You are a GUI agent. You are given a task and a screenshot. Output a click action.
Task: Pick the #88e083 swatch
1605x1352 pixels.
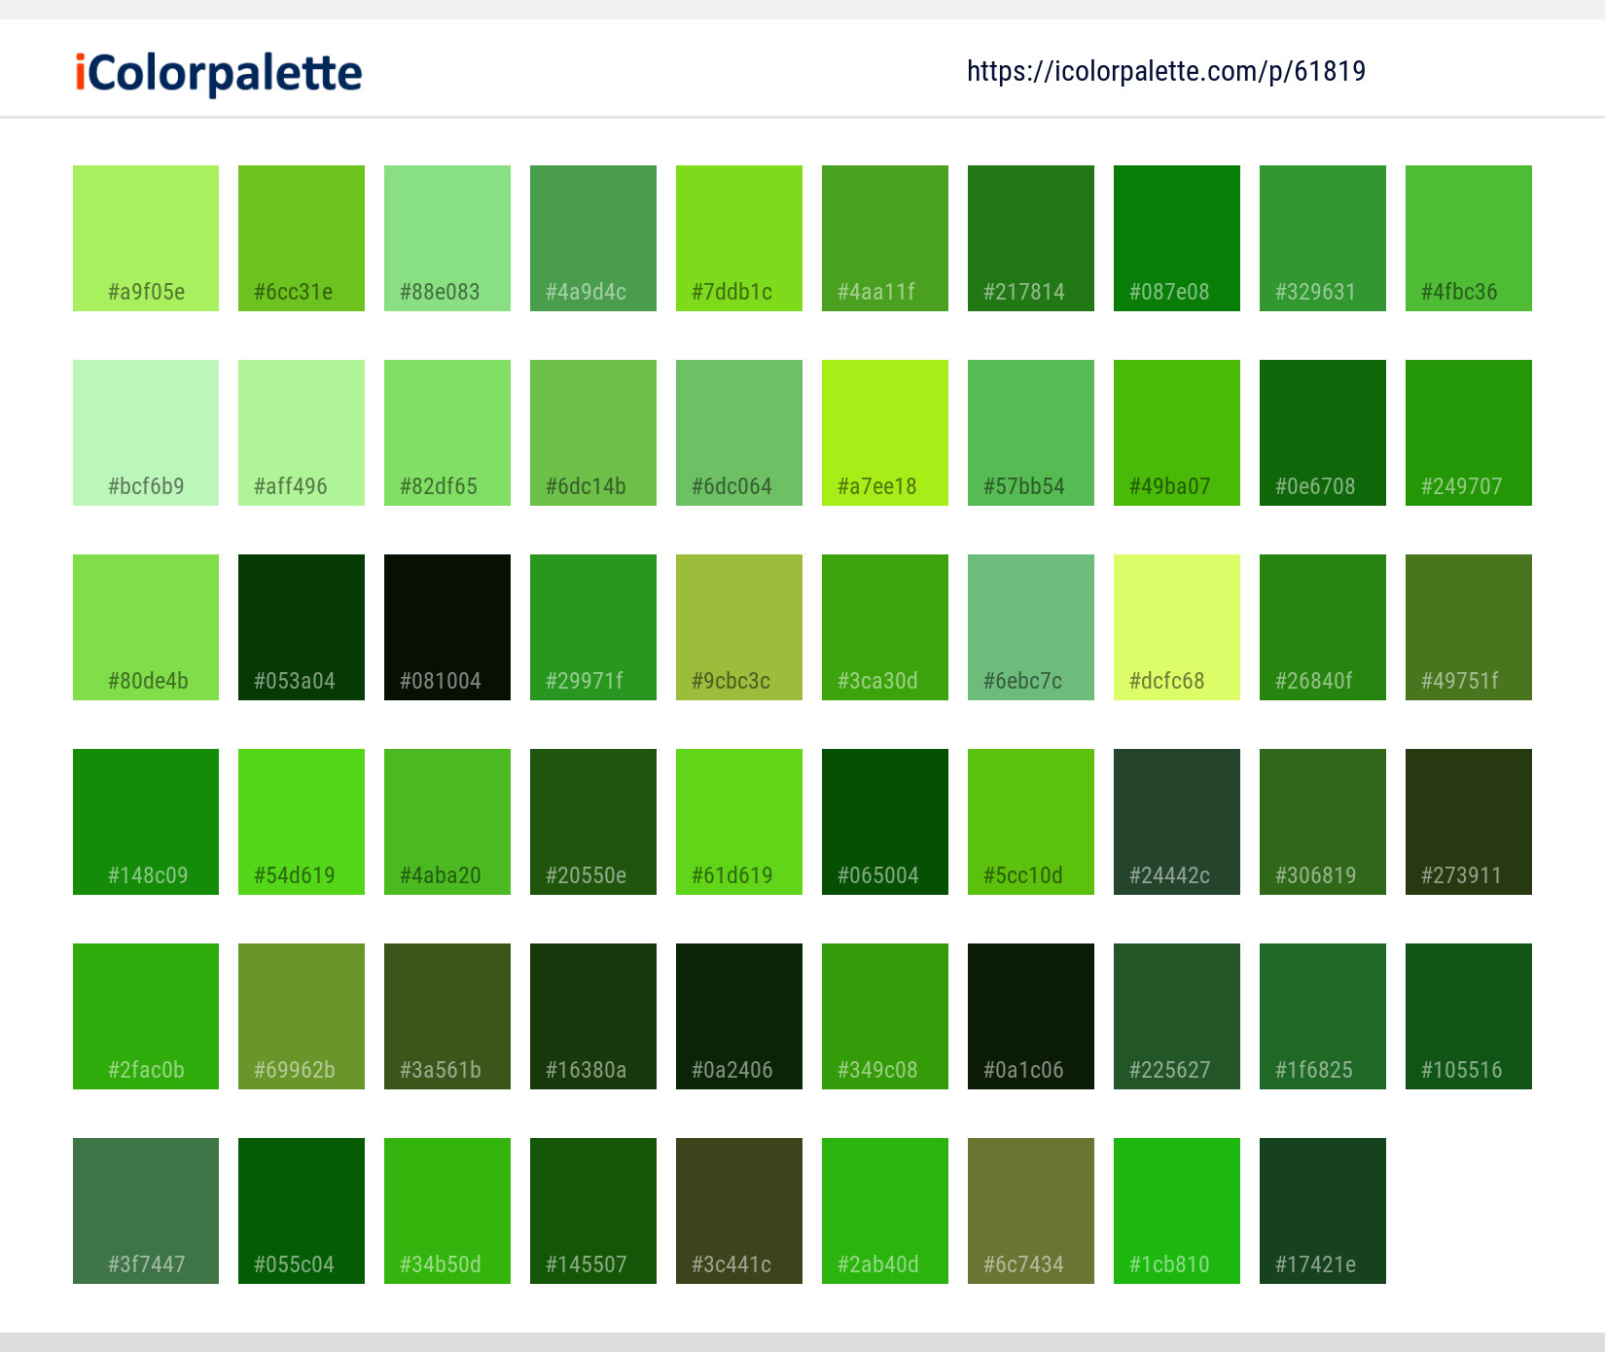point(447,238)
